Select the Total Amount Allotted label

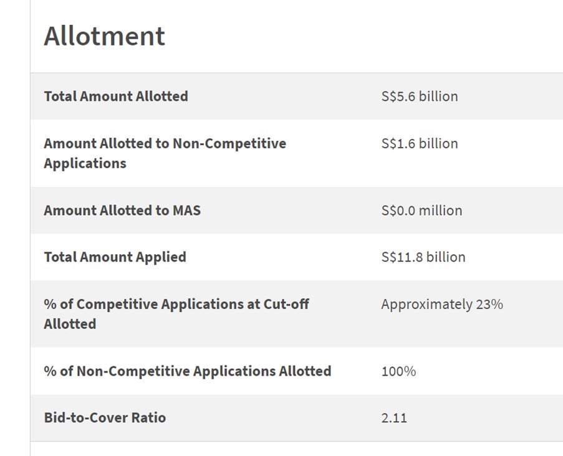click(x=116, y=96)
